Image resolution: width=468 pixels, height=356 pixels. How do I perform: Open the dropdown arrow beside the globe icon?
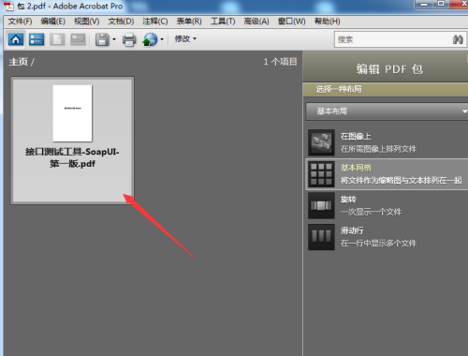[162, 39]
